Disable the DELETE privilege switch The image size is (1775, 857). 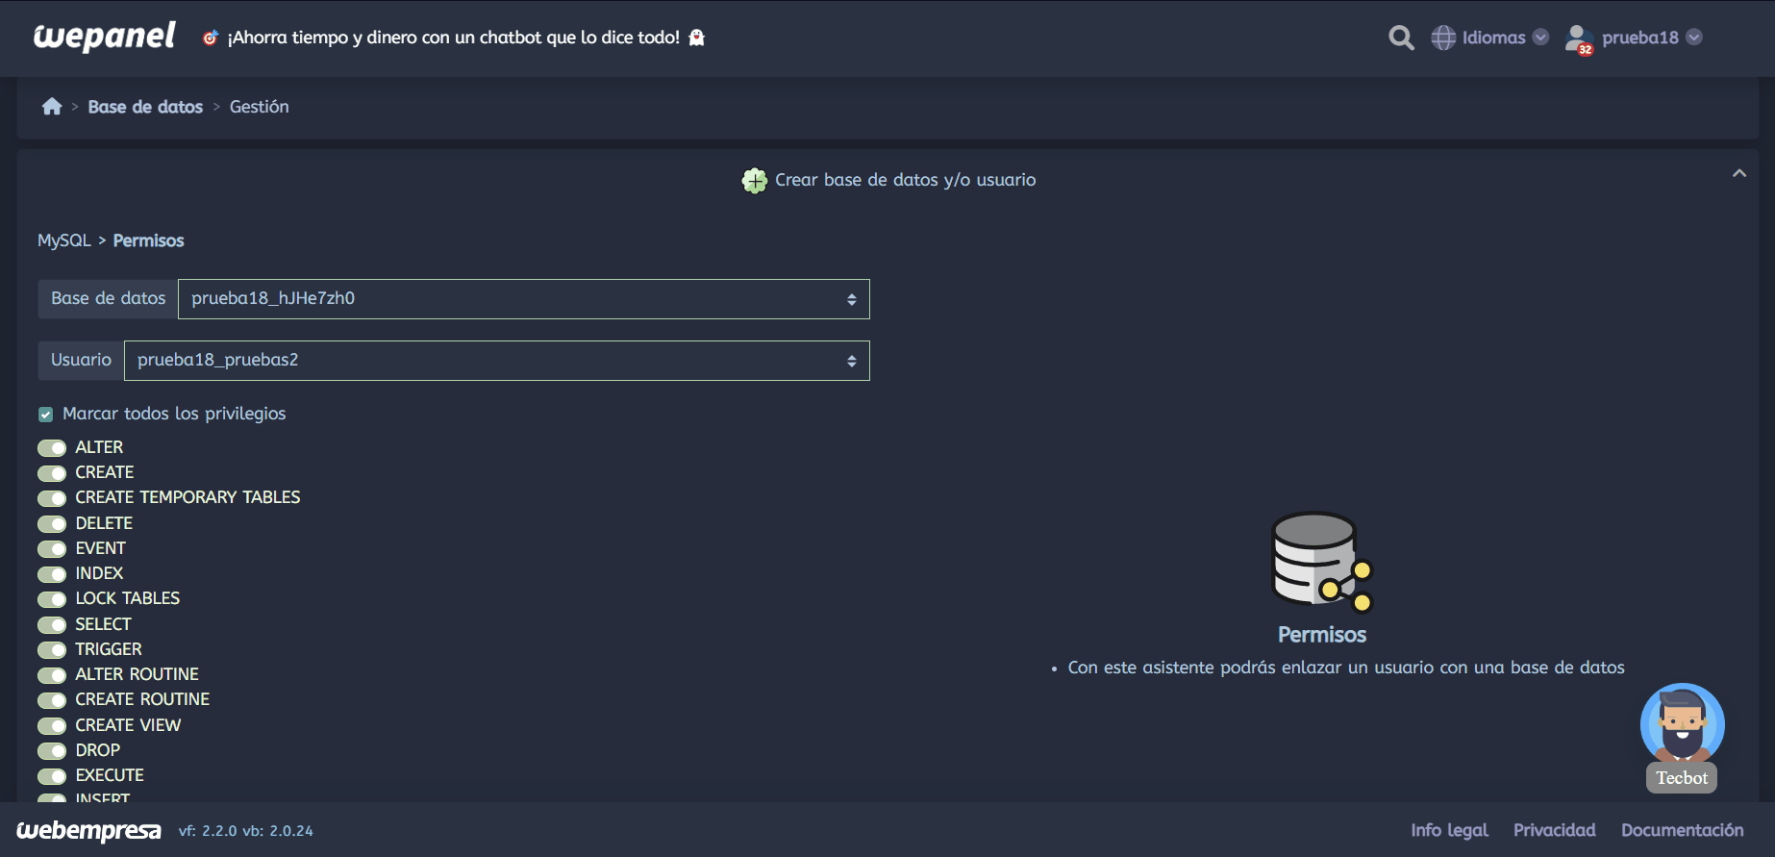(x=52, y=524)
